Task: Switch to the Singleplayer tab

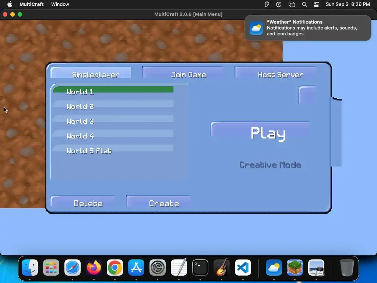Action: [91, 73]
